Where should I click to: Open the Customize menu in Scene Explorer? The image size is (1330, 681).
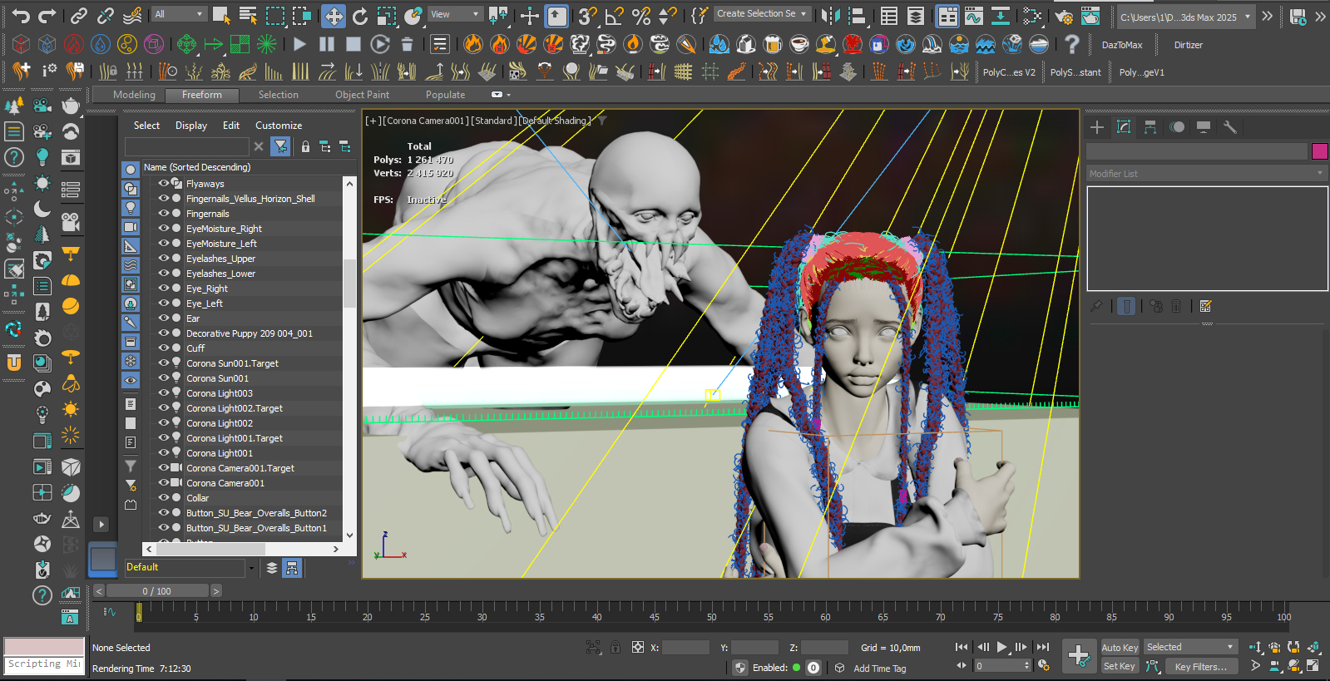tap(279, 126)
